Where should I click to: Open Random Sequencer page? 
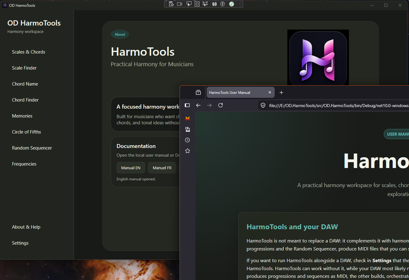[32, 148]
